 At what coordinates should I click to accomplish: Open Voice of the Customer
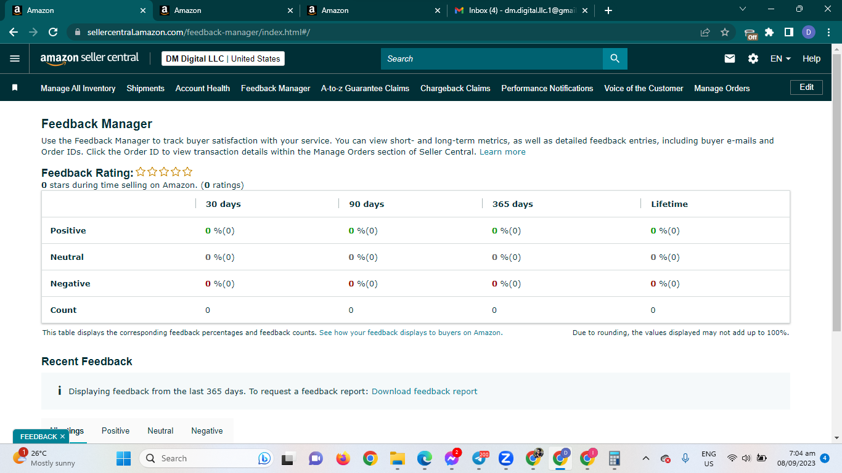point(644,88)
